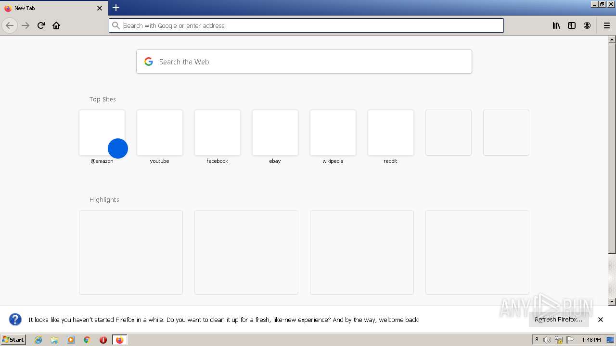Image resolution: width=616 pixels, height=346 pixels.
Task: Click the forward navigation arrow
Action: click(x=26, y=25)
